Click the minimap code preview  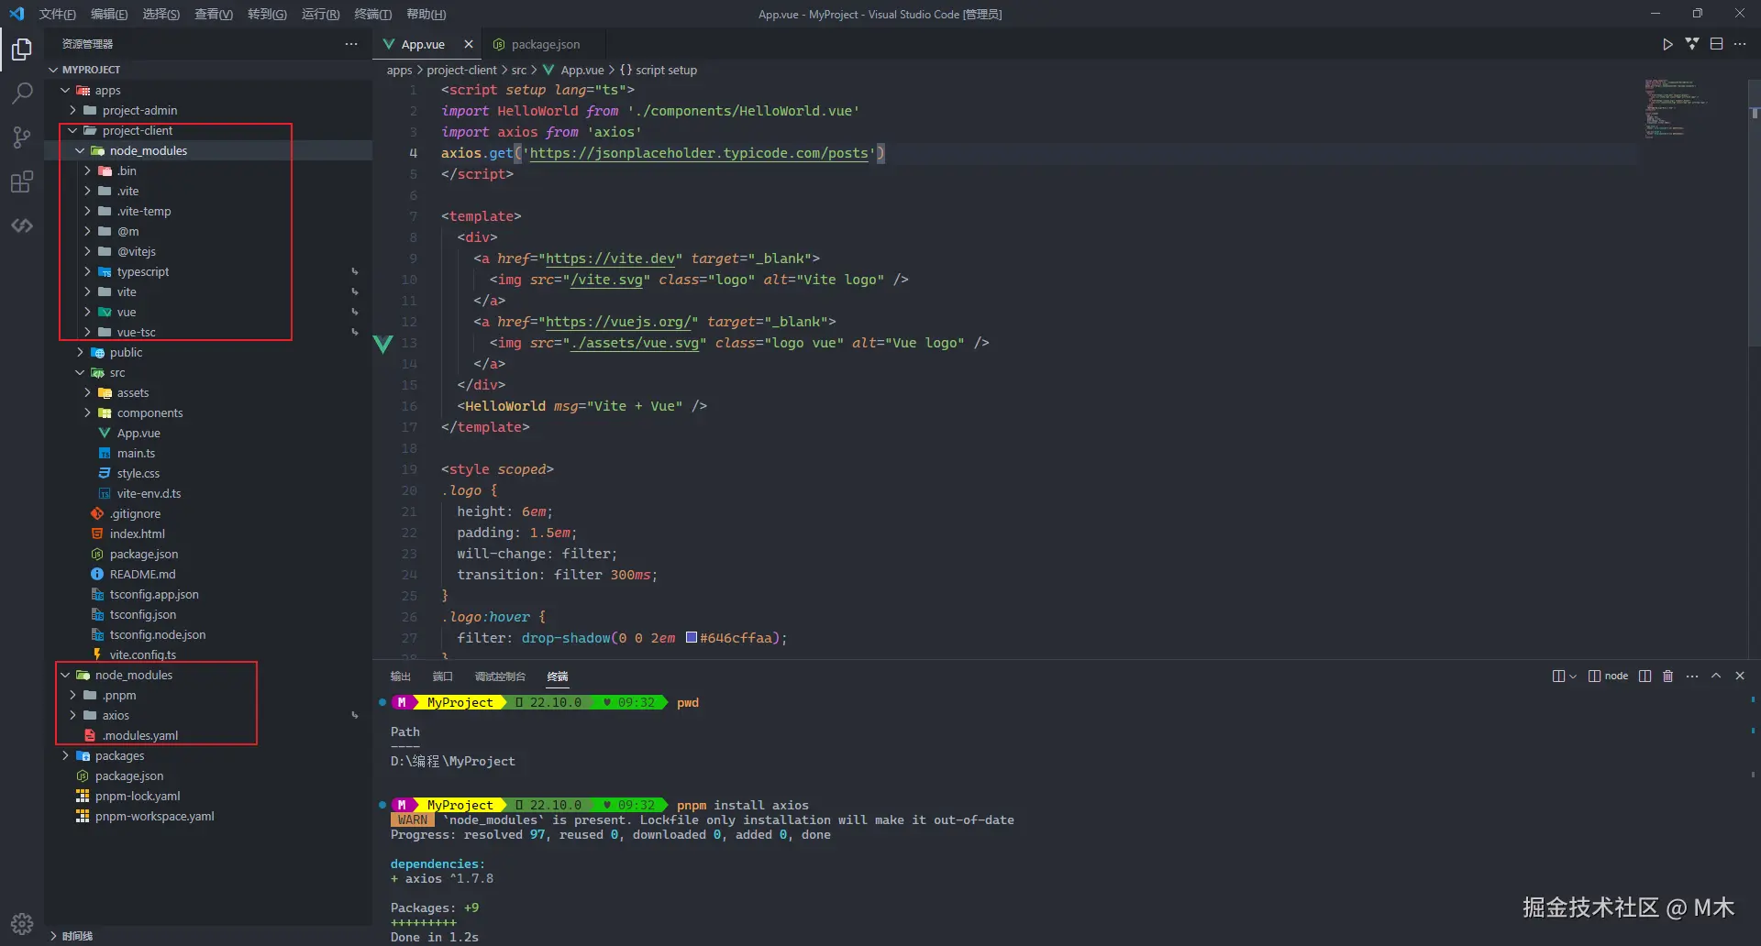coord(1675,108)
